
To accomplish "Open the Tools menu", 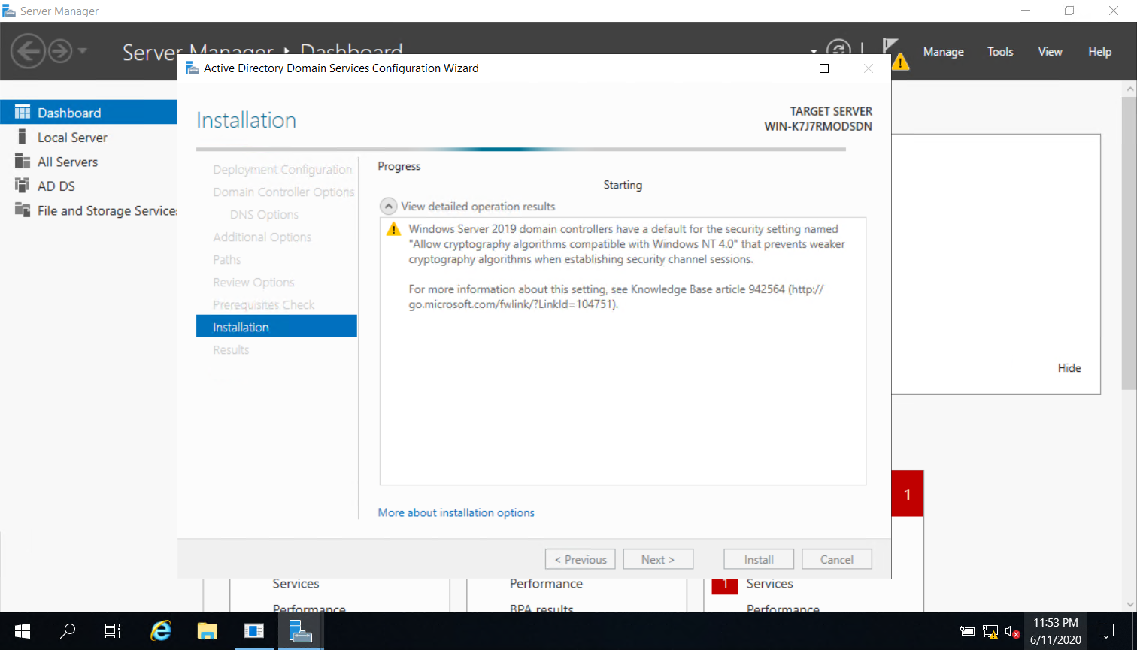I will click(x=999, y=51).
